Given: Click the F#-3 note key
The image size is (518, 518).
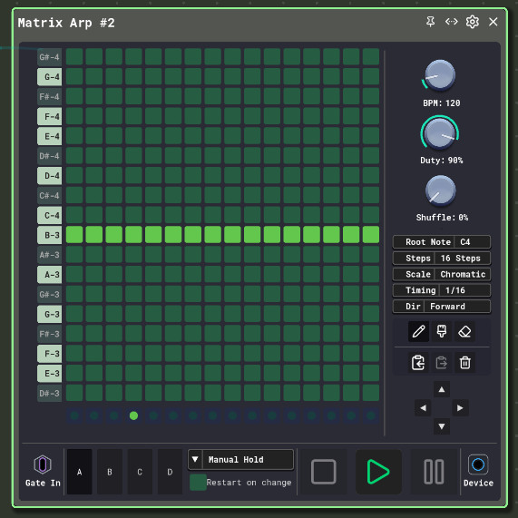Looking at the screenshot, I should [x=49, y=334].
